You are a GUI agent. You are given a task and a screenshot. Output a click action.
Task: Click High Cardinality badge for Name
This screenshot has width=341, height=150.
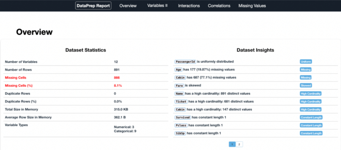pos(311,94)
